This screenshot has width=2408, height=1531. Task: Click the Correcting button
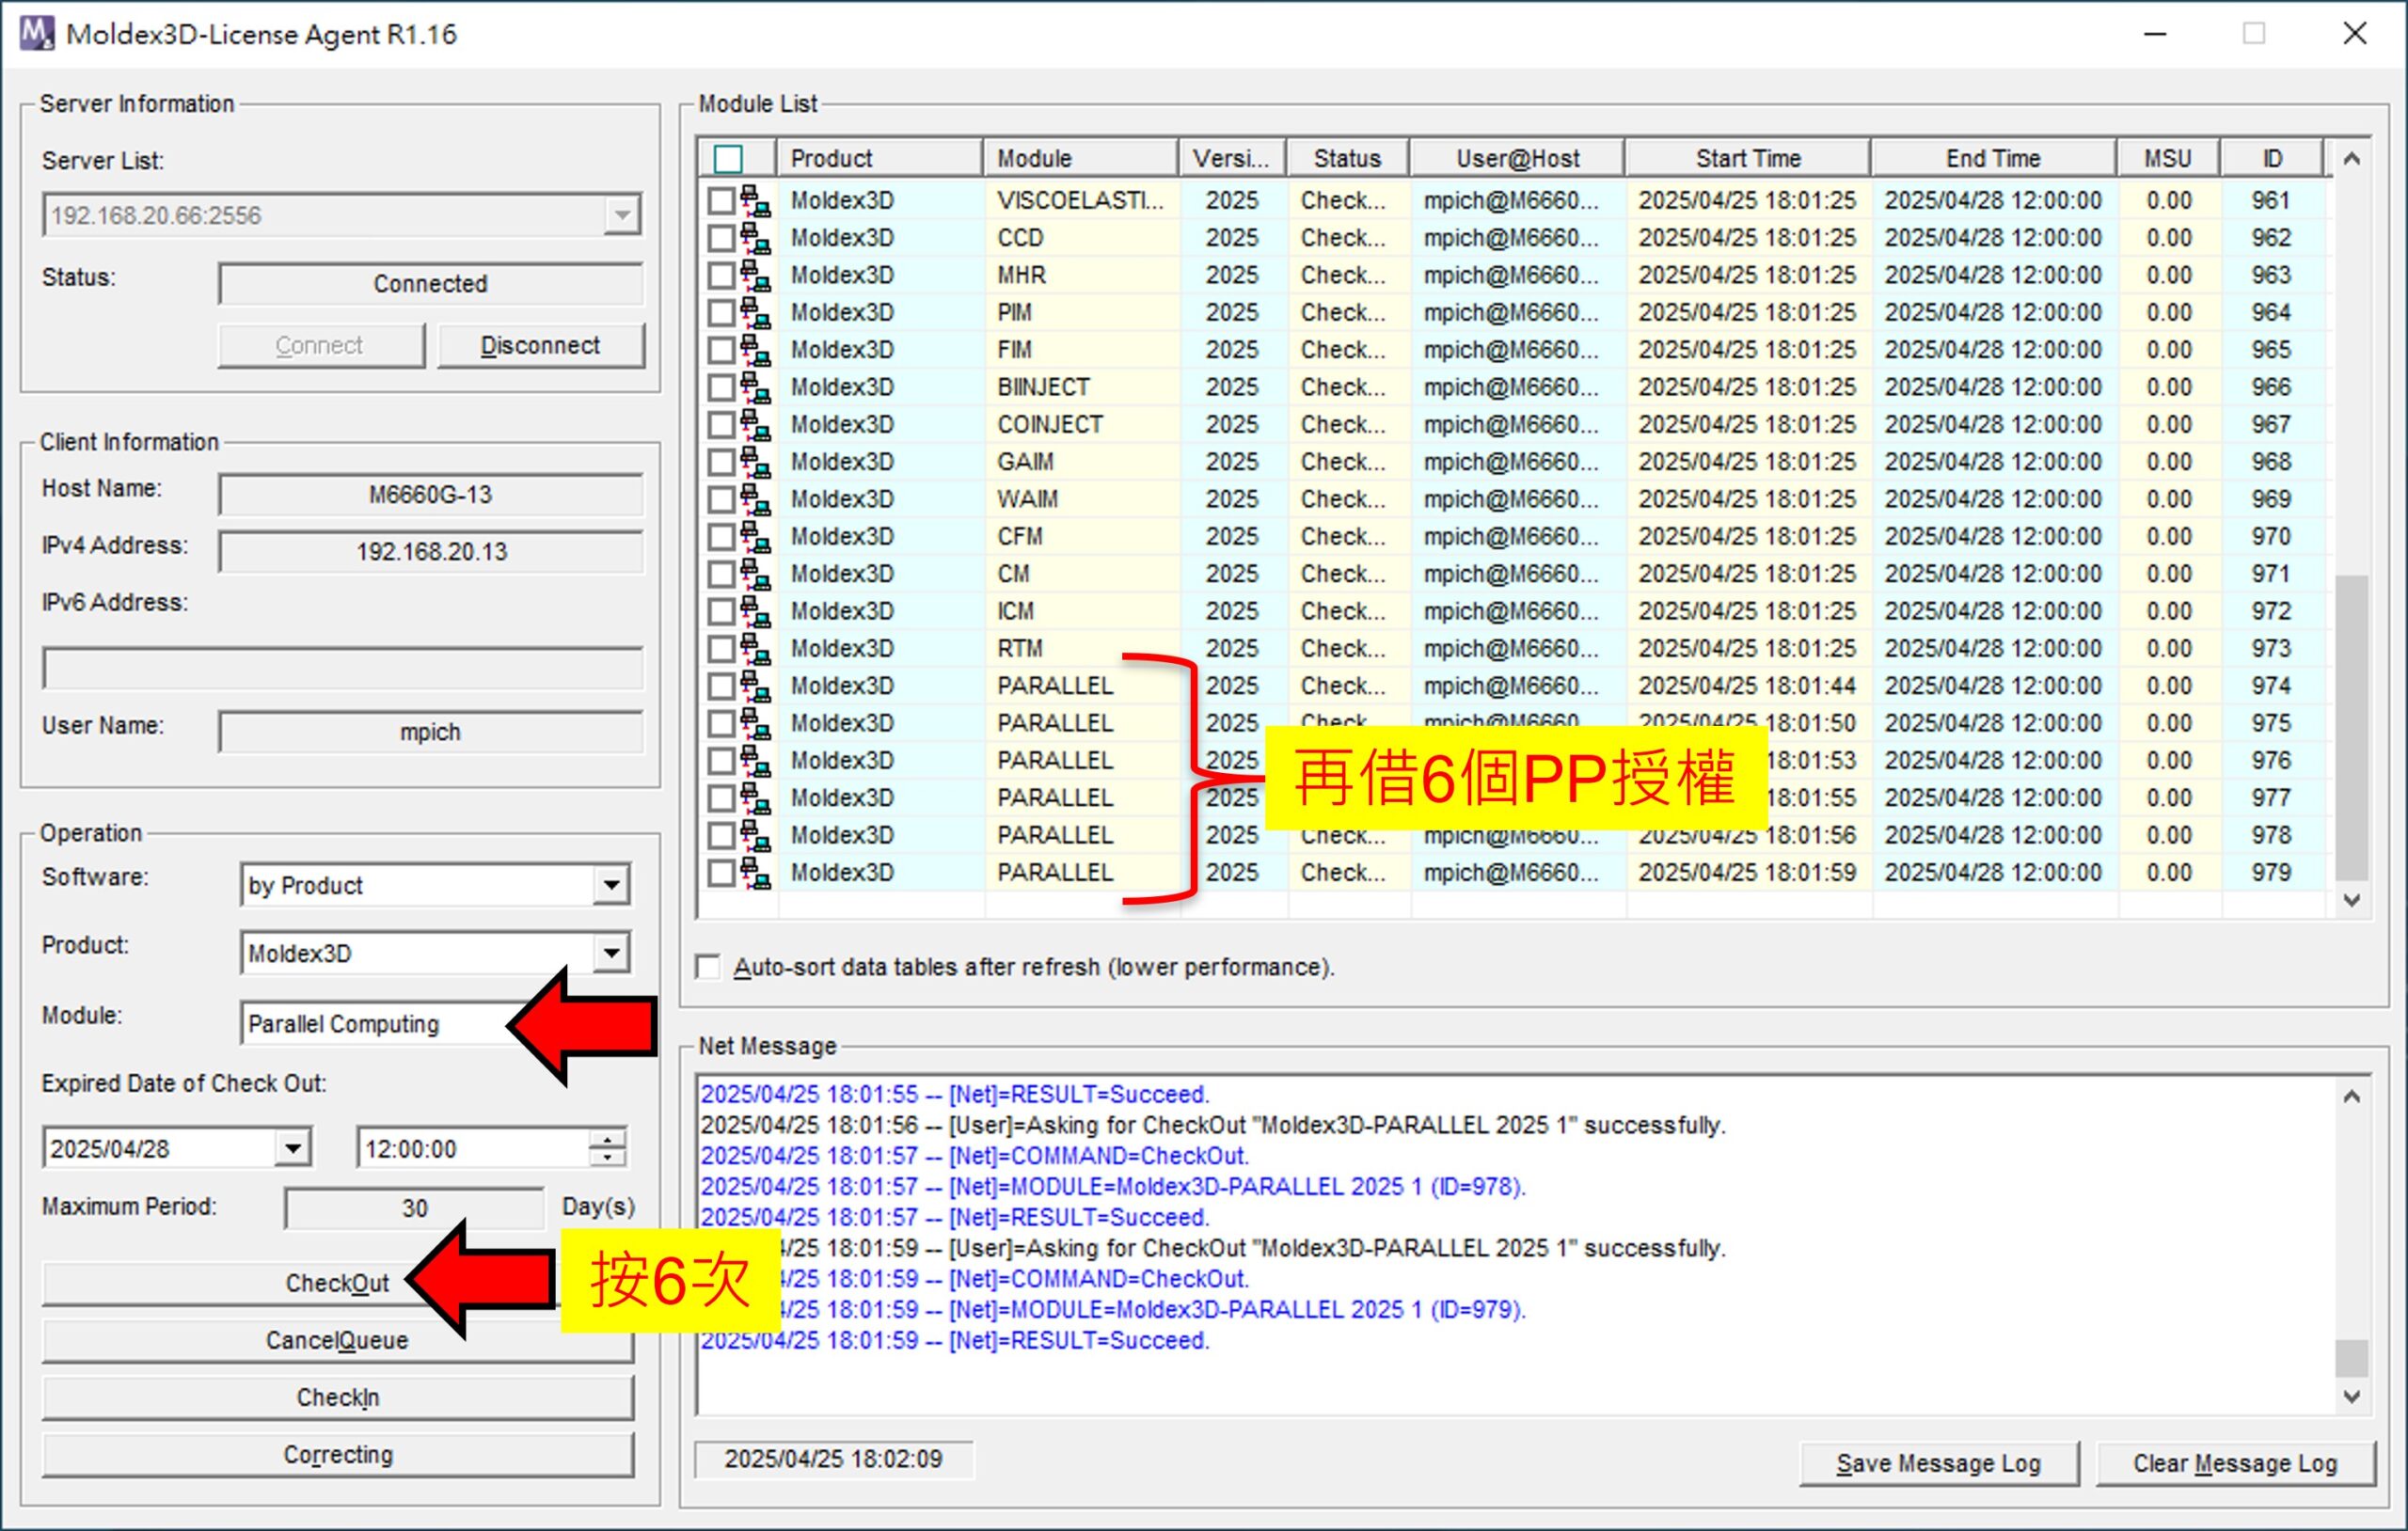[x=337, y=1454]
